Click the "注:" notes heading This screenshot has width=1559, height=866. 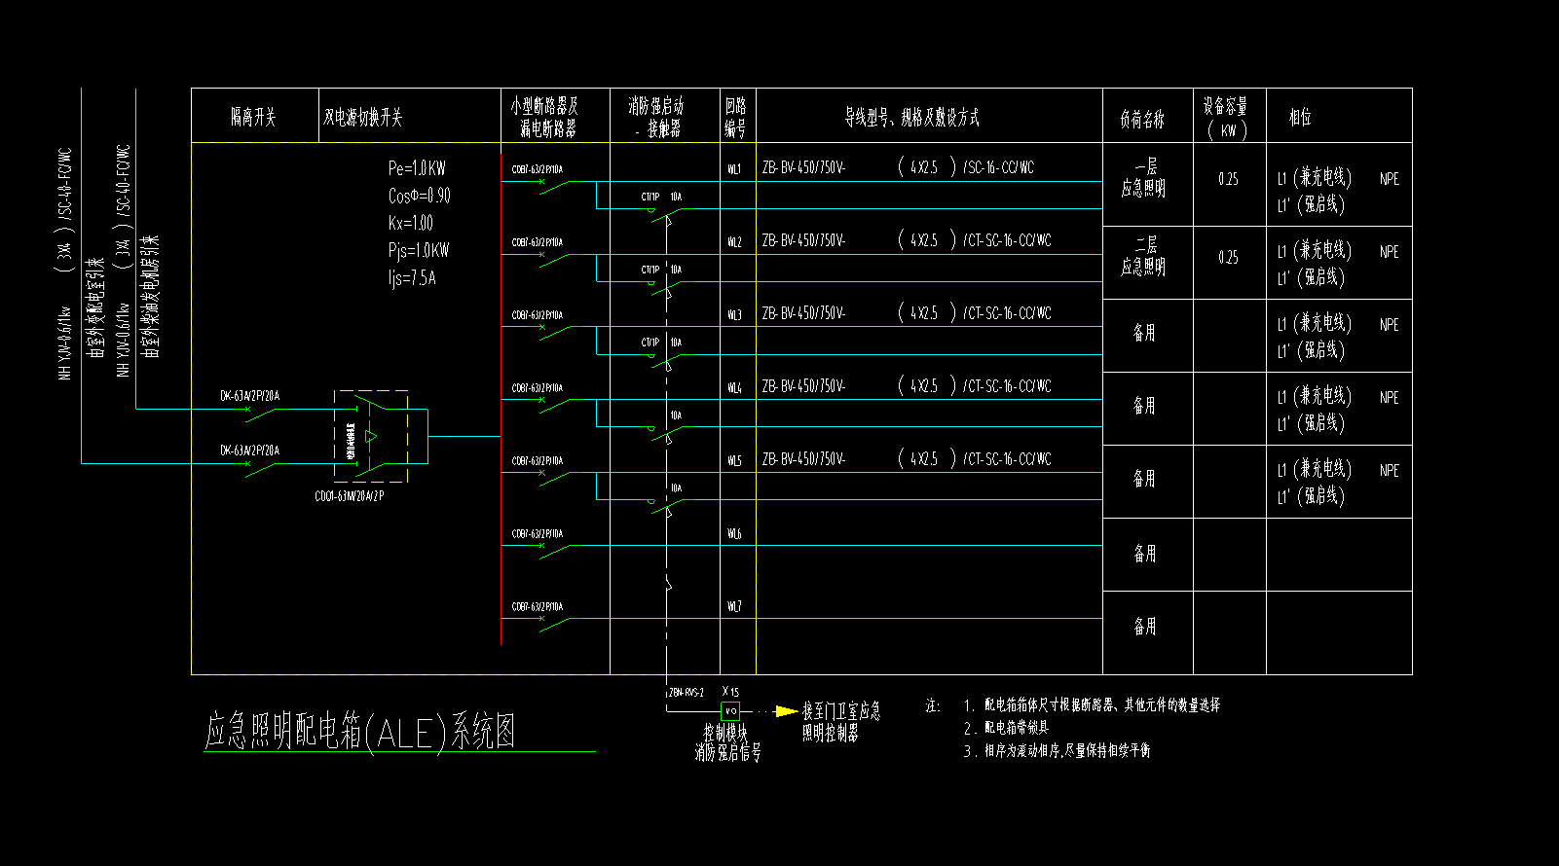(x=933, y=705)
